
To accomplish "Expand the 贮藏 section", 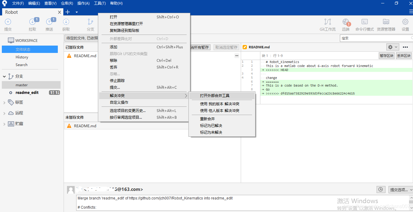I will point(4,124).
